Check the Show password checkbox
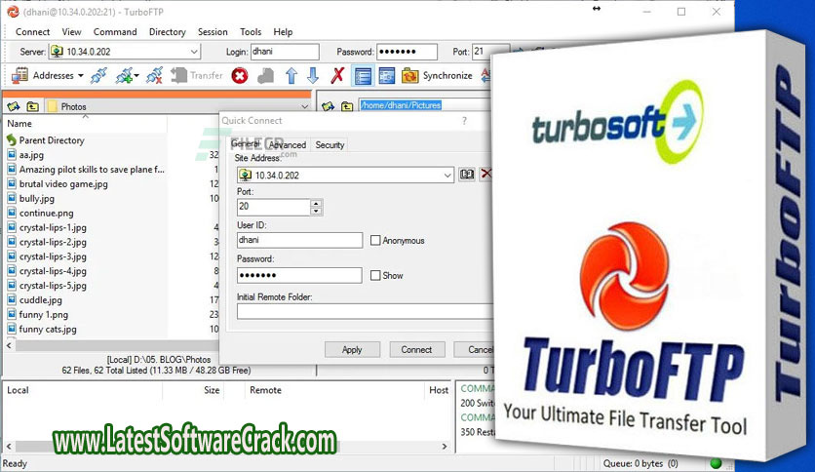The width and height of the screenshot is (815, 472). pos(375,276)
